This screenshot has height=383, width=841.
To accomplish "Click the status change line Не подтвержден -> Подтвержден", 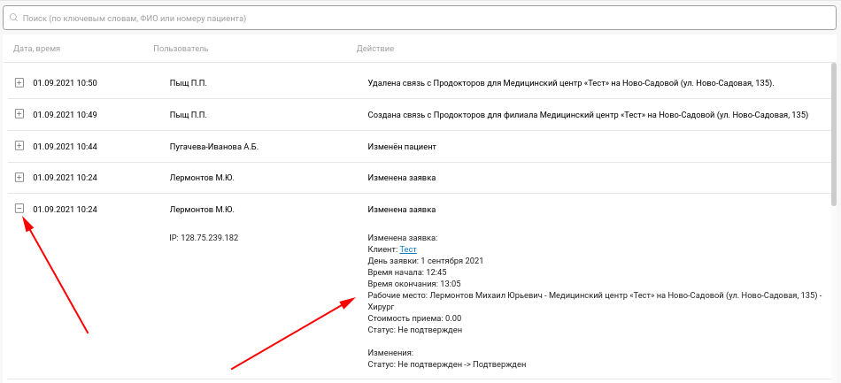I will point(447,364).
